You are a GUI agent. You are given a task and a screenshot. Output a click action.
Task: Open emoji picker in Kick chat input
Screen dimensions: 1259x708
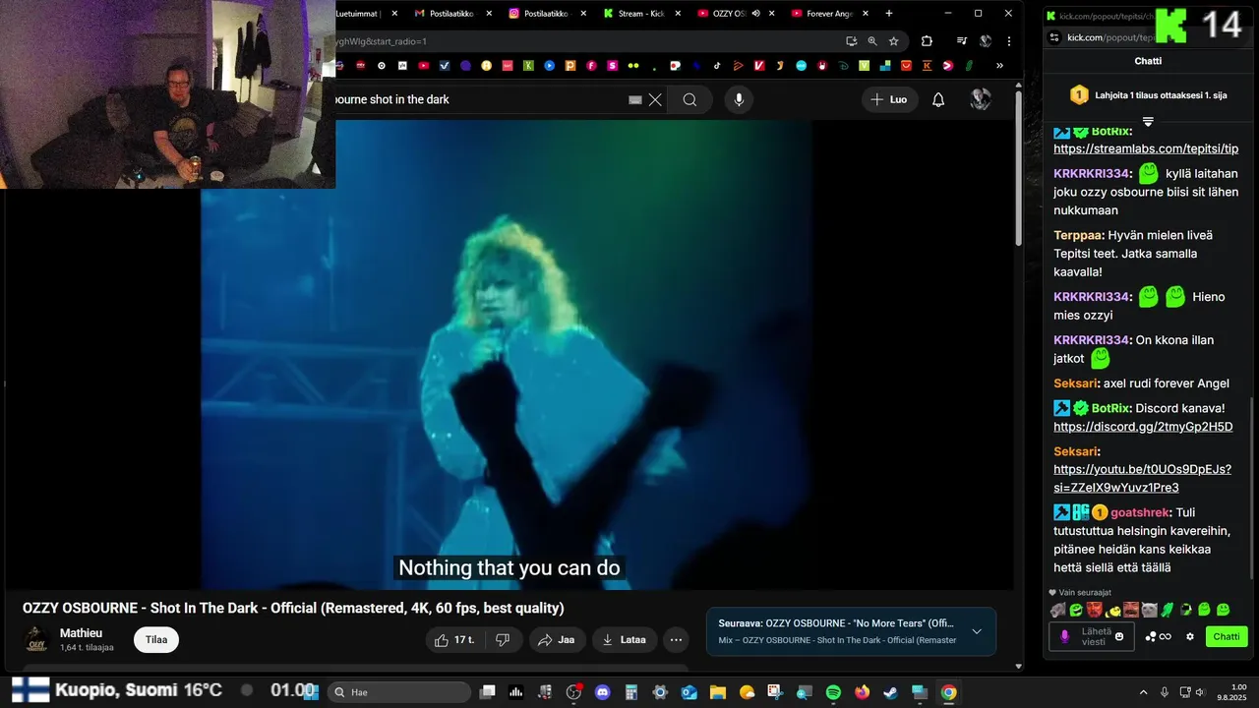coord(1119,637)
